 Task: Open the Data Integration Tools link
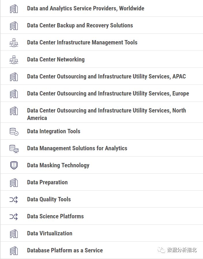tap(54, 131)
